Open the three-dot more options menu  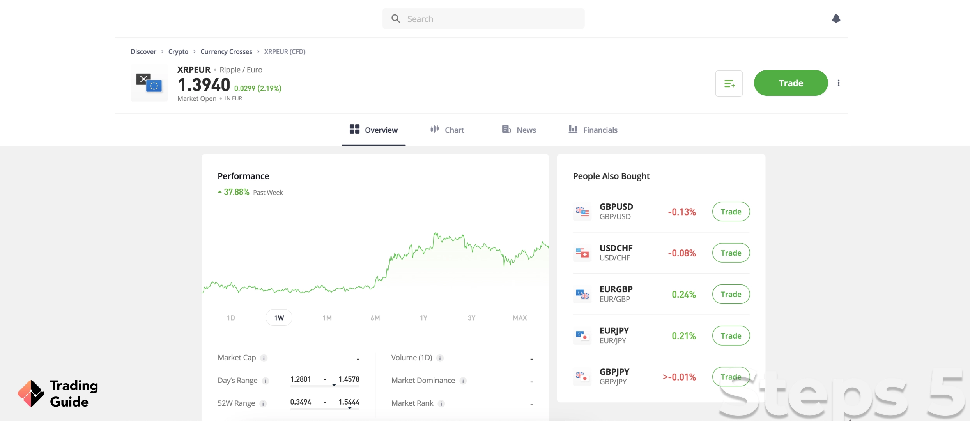pos(839,83)
